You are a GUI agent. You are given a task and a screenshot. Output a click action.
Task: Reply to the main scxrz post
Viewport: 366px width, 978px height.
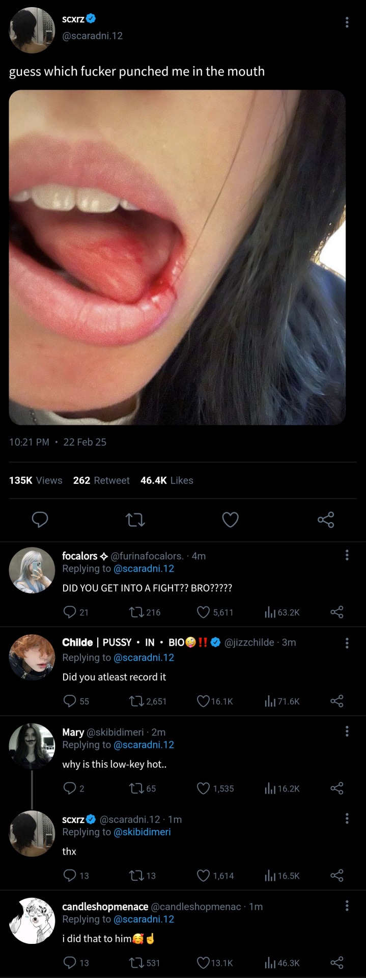40,520
